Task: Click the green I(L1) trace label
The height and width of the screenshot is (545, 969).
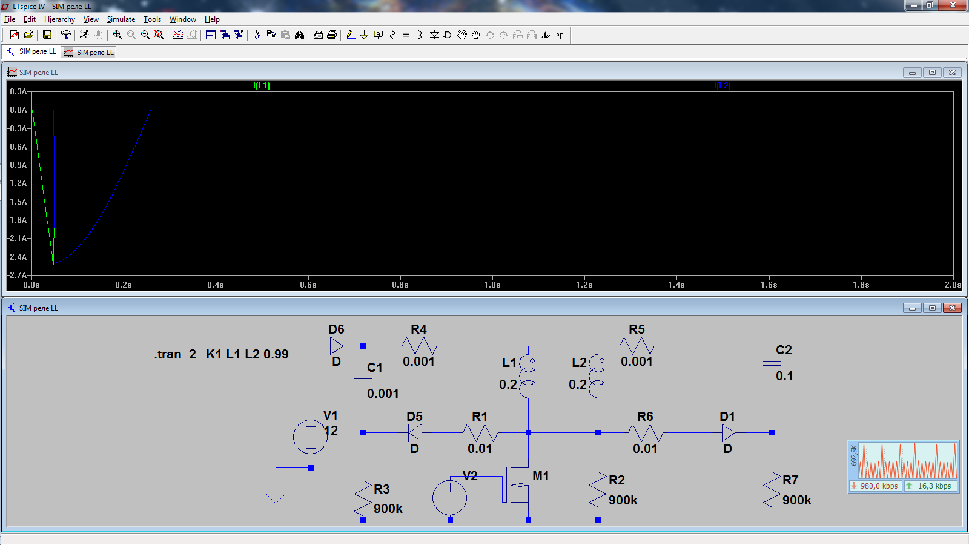Action: point(262,86)
